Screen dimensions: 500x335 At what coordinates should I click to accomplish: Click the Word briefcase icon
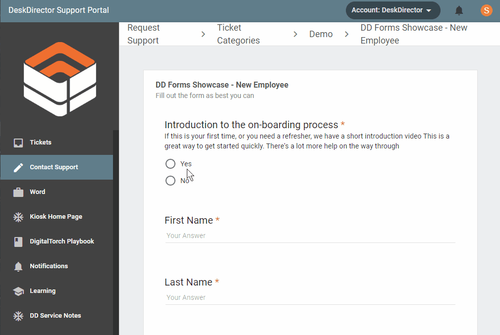(x=18, y=192)
